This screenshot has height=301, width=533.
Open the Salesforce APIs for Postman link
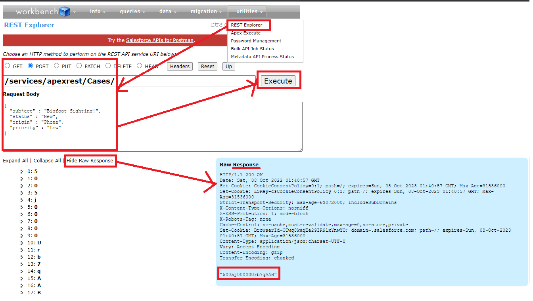click(x=160, y=40)
